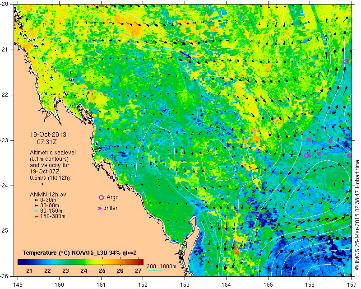Click the cyan line under the 200 1000m label
This screenshot has height=289, width=361.
point(154,270)
